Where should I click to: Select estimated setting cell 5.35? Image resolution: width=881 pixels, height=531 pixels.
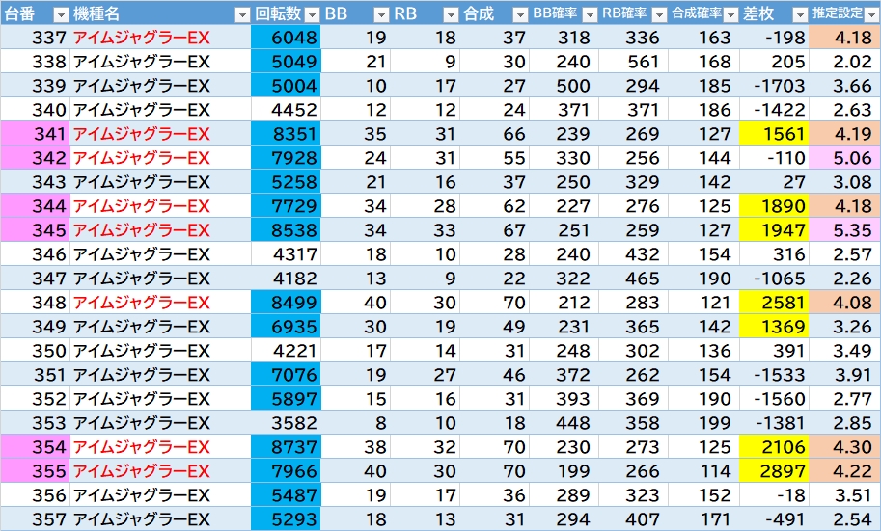tap(845, 230)
